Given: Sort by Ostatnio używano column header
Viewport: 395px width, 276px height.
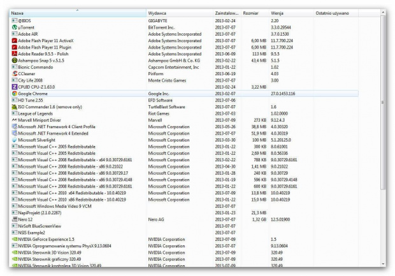Looking at the screenshot, I should (x=336, y=13).
